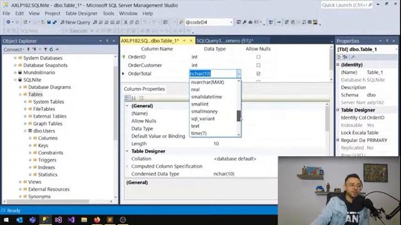Viewport: 401px width, 225px height.
Task: Select nvarchar(MAX) from the data type list
Action: pyautogui.click(x=207, y=82)
